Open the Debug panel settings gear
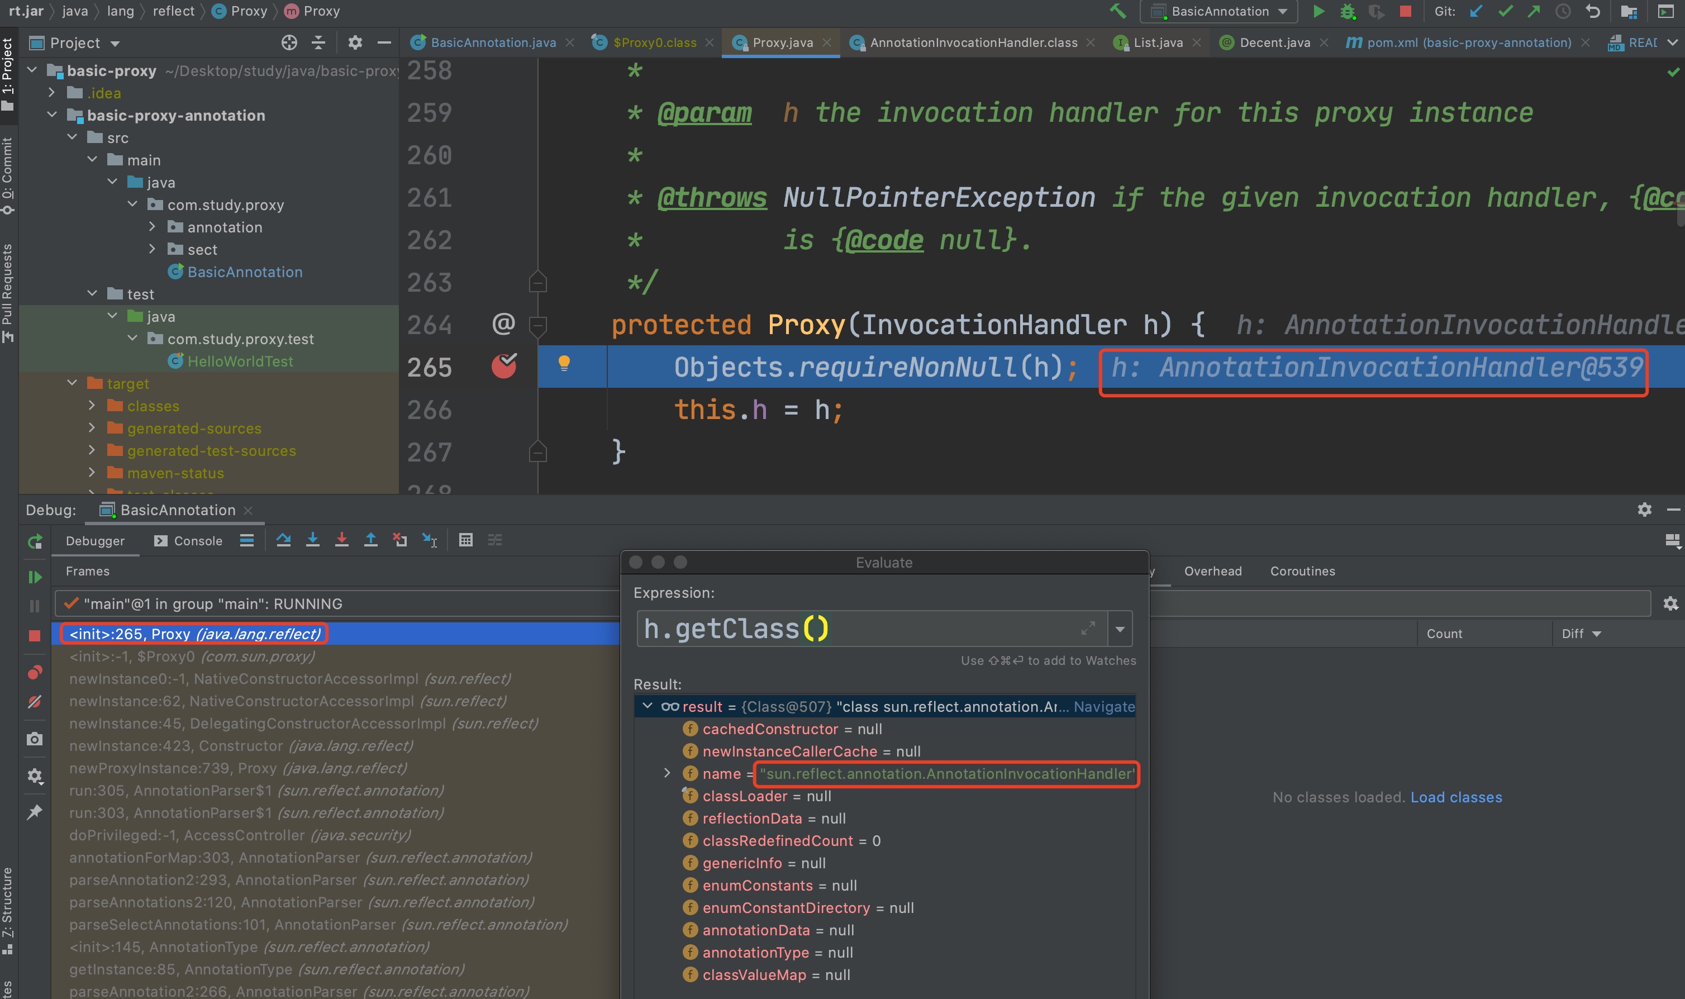The image size is (1685, 999). 1644,510
